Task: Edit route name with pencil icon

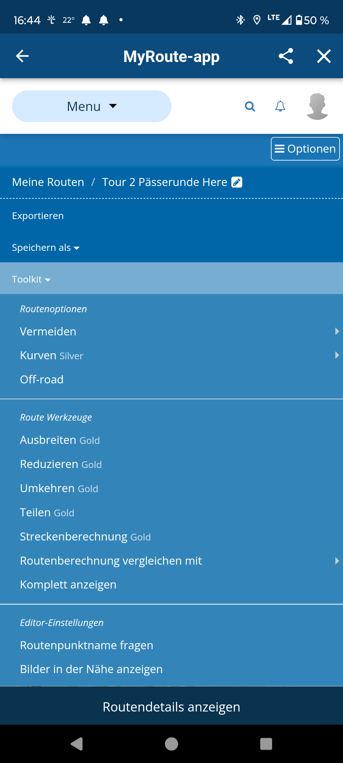Action: (237, 182)
